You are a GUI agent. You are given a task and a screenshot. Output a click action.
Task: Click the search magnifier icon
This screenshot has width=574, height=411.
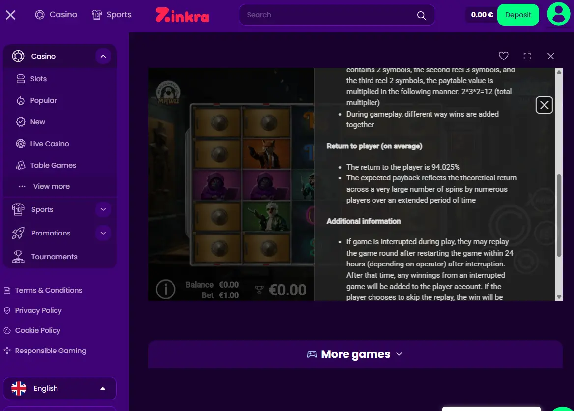[421, 15]
